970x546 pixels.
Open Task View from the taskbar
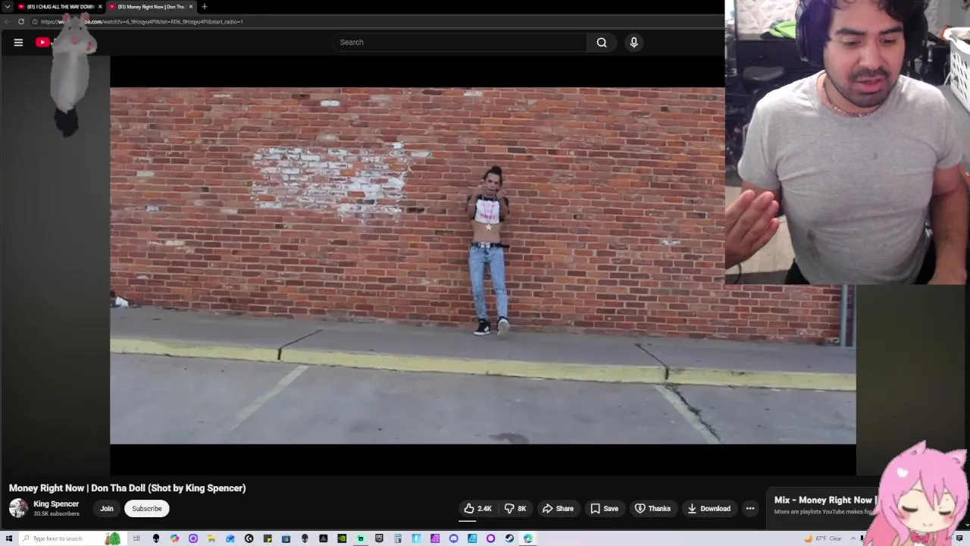click(136, 538)
